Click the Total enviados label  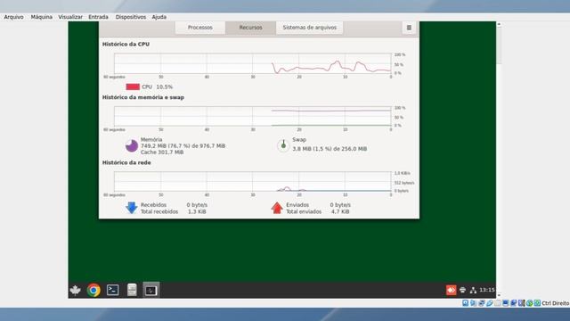click(304, 211)
